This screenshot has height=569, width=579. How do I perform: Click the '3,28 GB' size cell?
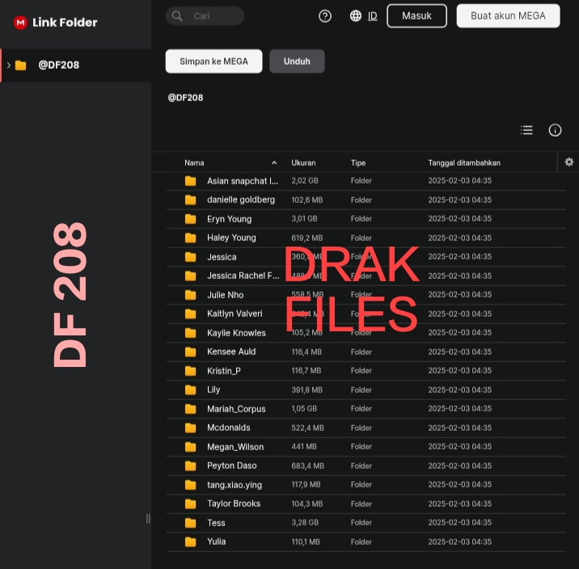pos(305,522)
